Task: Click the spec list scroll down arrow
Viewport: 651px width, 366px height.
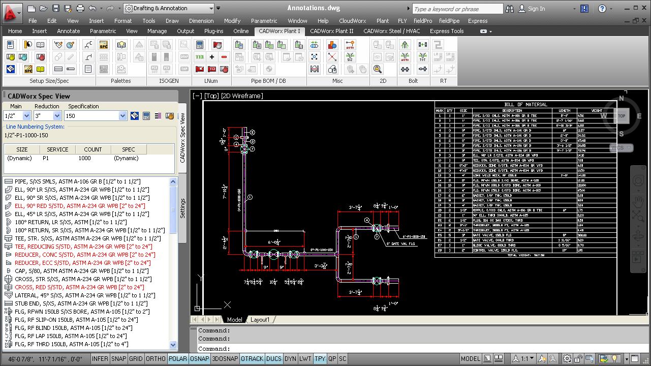Action: (173, 345)
